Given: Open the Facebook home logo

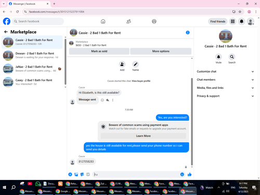Looking at the screenshot, I should tap(7, 21).
